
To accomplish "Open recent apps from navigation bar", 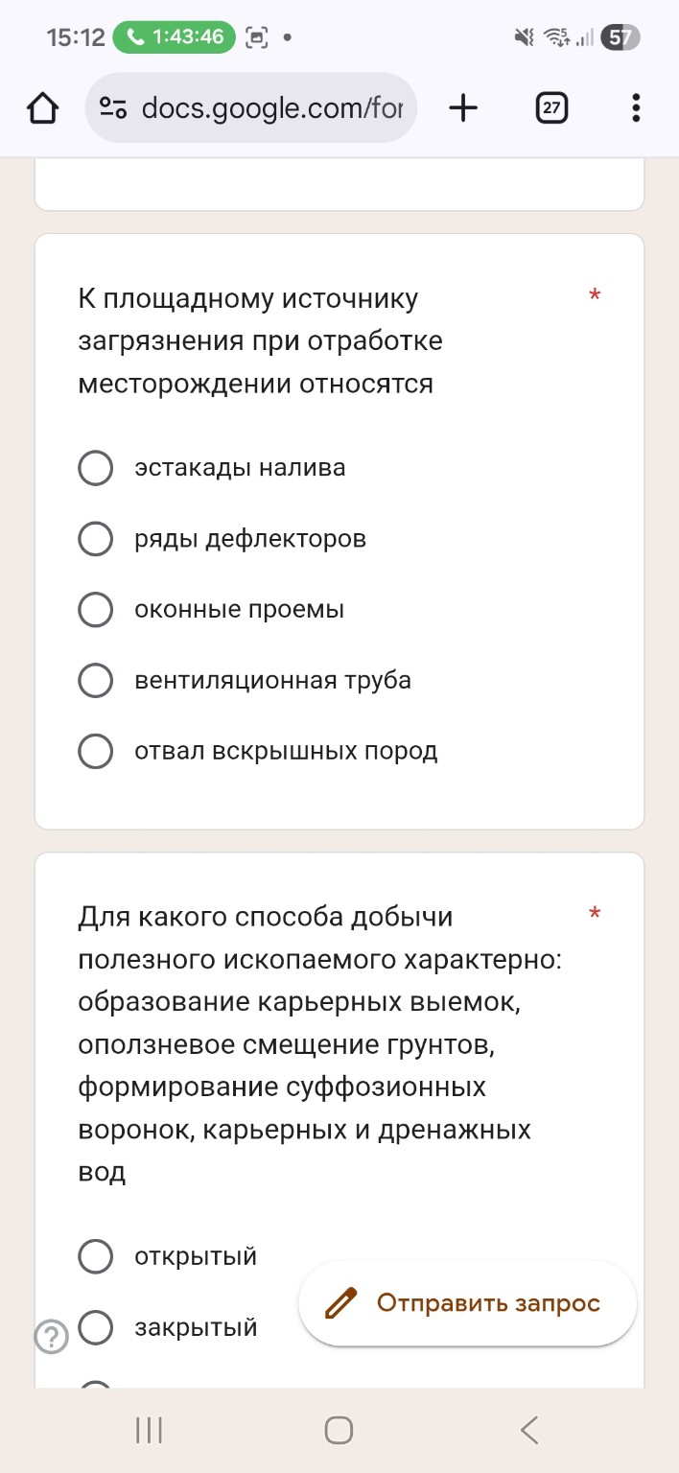I will 148,1429.
